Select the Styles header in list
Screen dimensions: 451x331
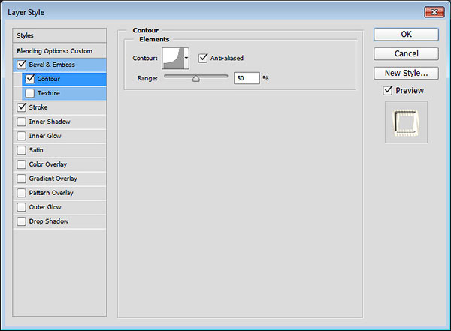[59, 35]
